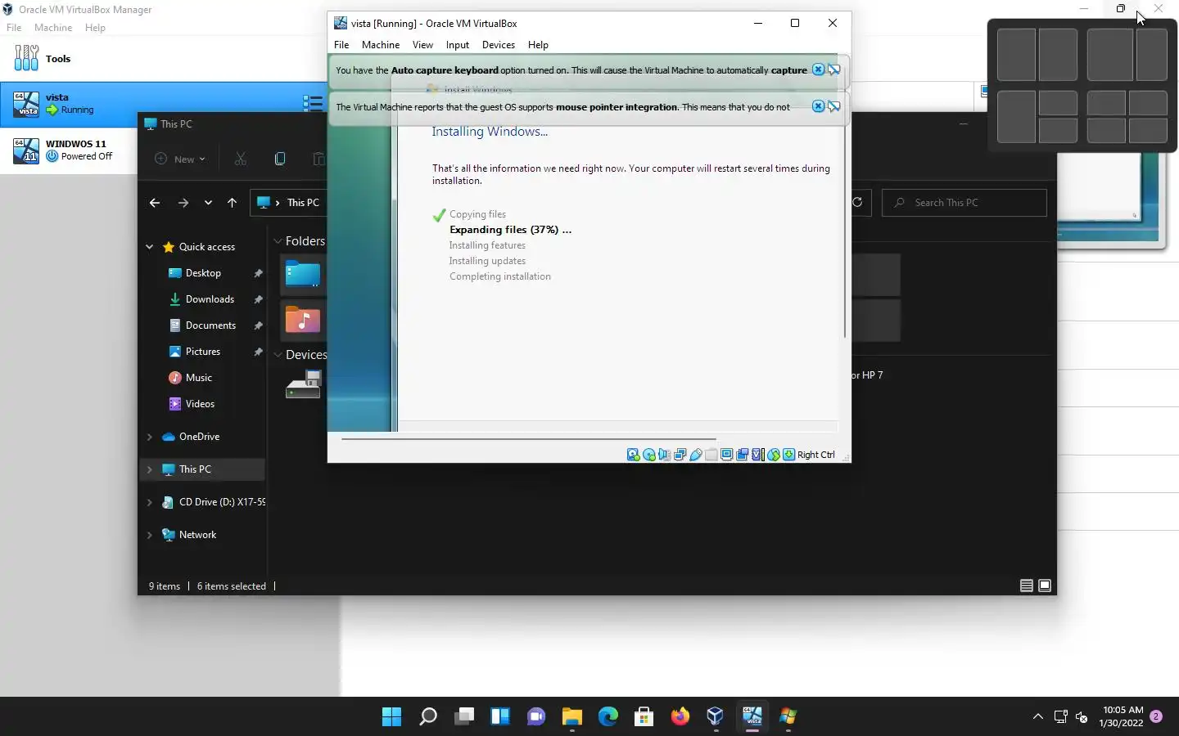
Task: Open Videos in Quick access
Action: (x=200, y=404)
